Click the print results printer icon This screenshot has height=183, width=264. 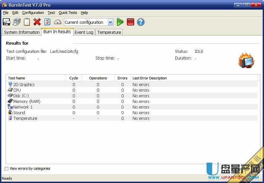[17, 22]
